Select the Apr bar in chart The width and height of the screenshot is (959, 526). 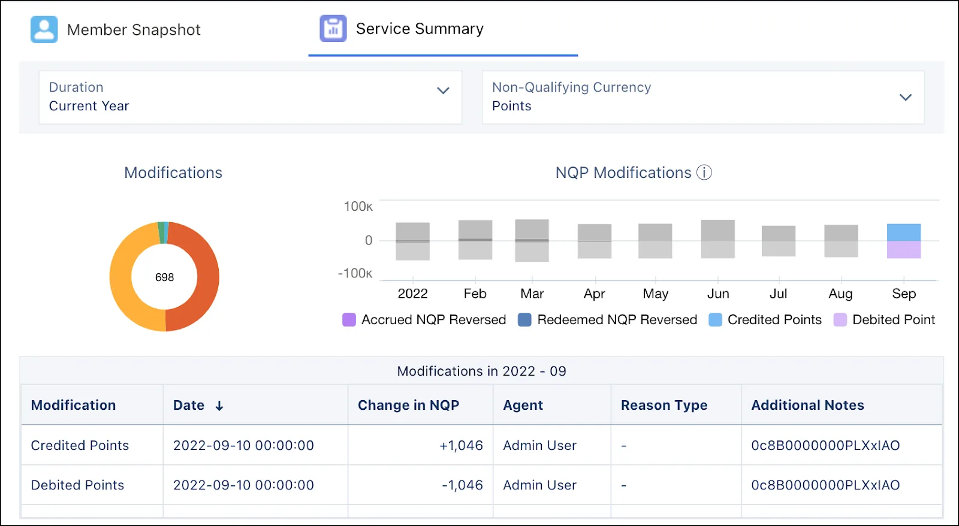click(x=595, y=241)
